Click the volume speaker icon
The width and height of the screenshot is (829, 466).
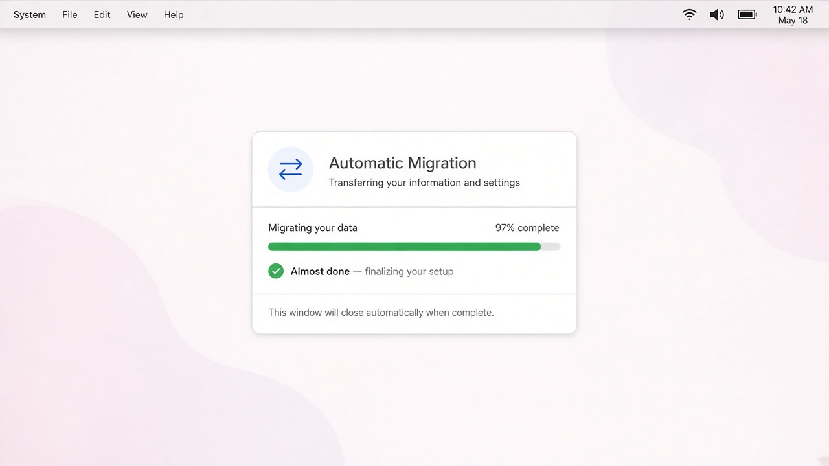(717, 14)
